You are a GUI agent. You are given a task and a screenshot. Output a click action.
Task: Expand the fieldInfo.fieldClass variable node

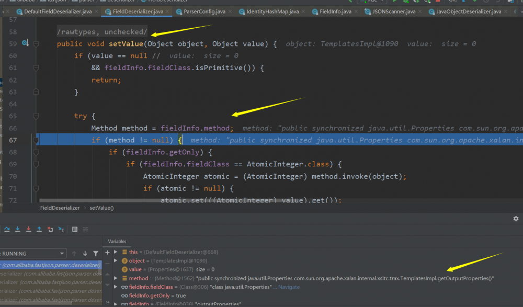[116, 287]
